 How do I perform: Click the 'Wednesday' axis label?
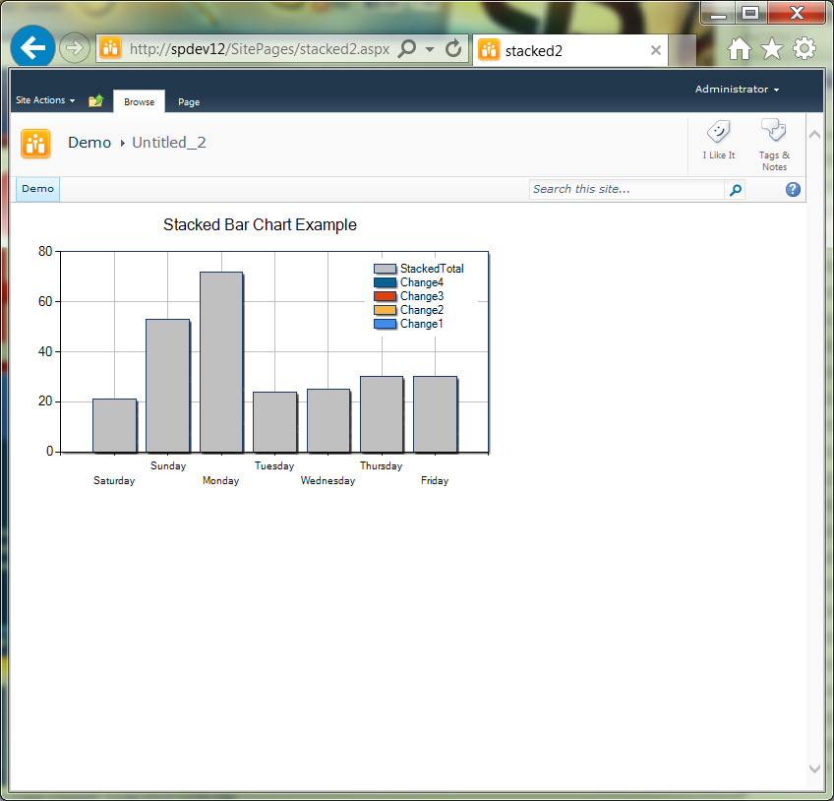(328, 480)
